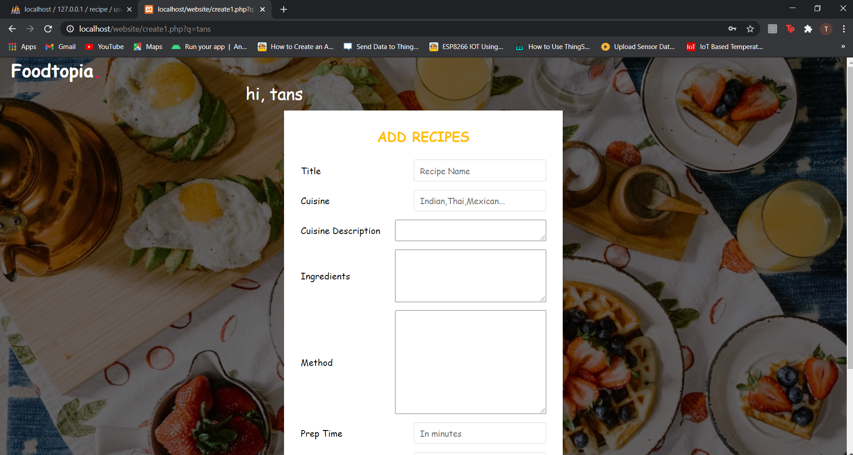Open the 'Upload Sensor Dat...' bookmark
Screen dimensions: 853x455
click(638, 46)
